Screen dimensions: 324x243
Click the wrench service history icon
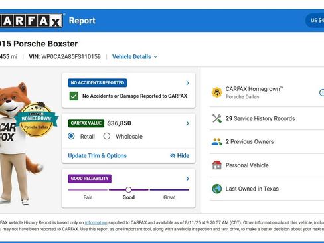click(x=217, y=118)
